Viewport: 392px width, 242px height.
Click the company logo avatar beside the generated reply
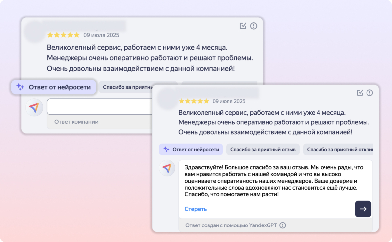(167, 168)
